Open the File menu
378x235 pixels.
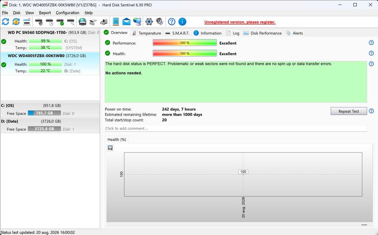pyautogui.click(x=5, y=13)
